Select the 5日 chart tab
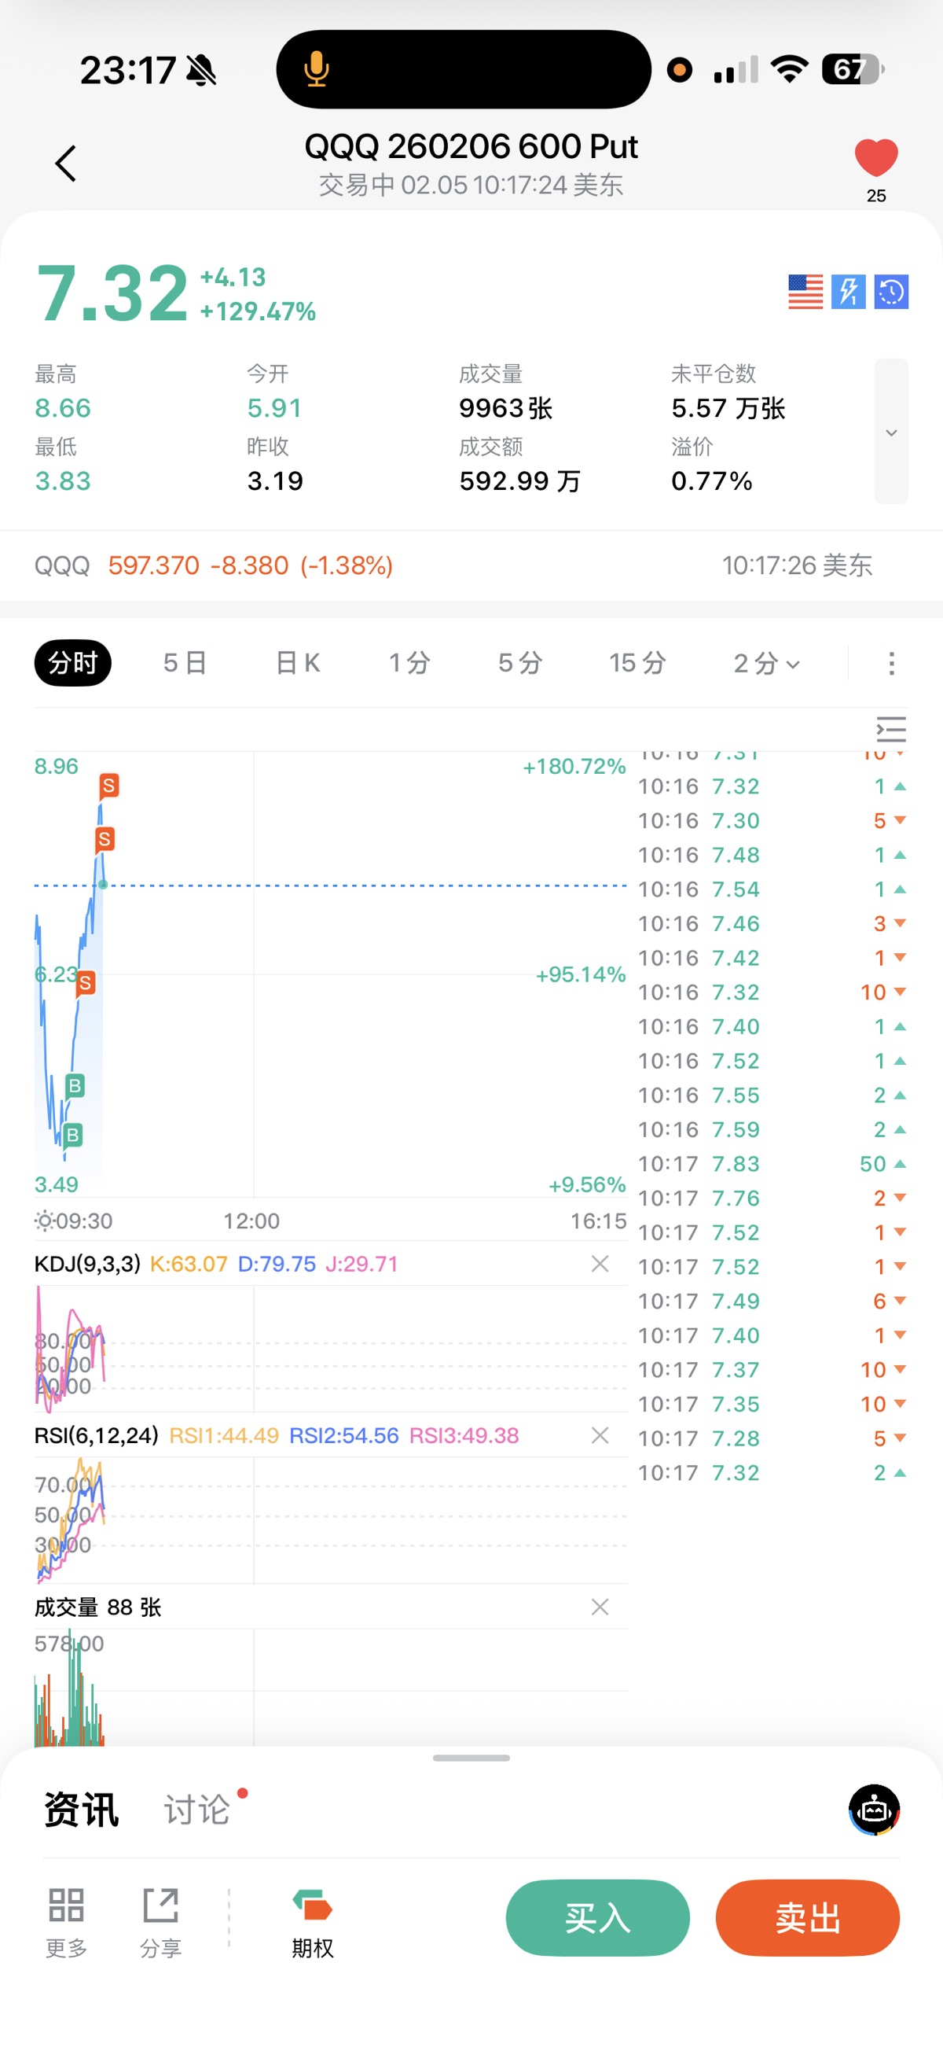 click(185, 663)
